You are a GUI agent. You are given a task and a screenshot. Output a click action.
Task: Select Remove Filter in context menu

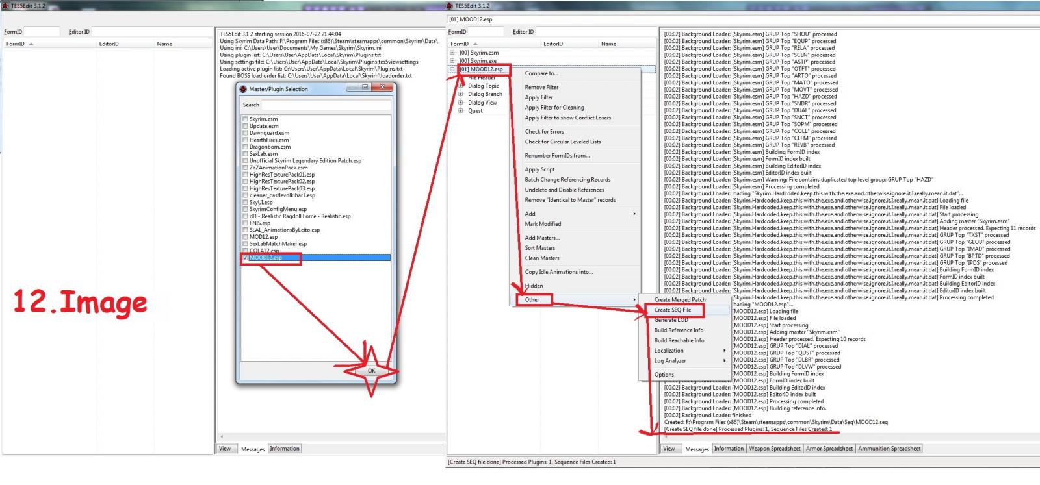click(541, 87)
